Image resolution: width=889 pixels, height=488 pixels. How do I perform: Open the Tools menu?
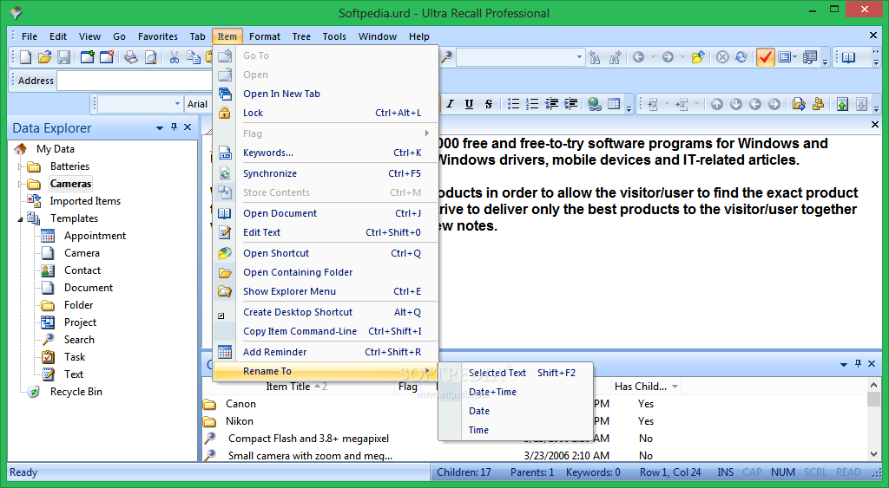[x=334, y=36]
